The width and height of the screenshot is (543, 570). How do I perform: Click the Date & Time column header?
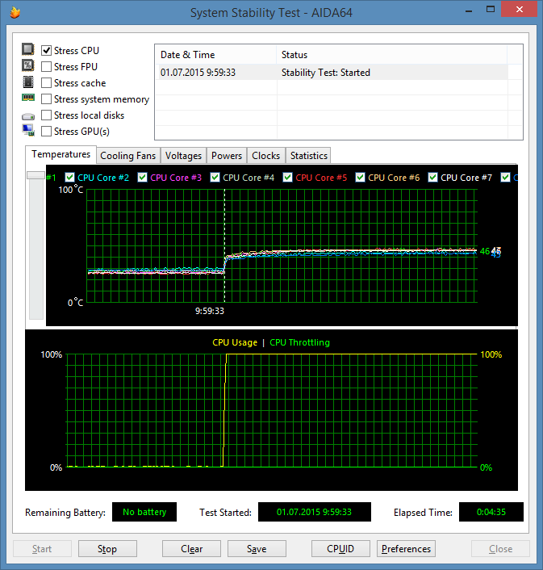pyautogui.click(x=215, y=55)
